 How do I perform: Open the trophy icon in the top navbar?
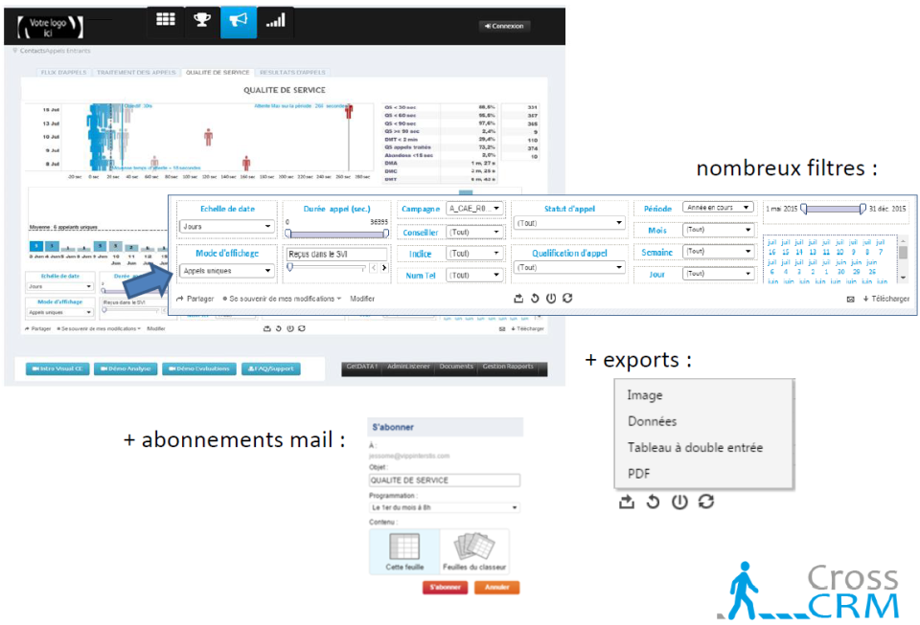pos(202,20)
